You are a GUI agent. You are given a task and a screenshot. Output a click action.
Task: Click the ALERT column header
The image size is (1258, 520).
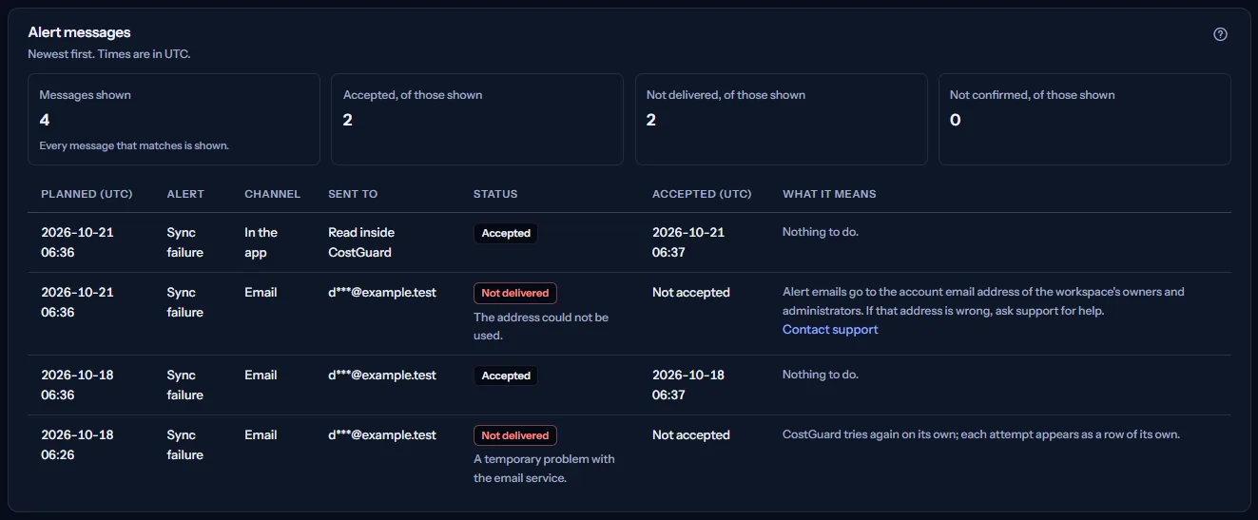pos(185,194)
